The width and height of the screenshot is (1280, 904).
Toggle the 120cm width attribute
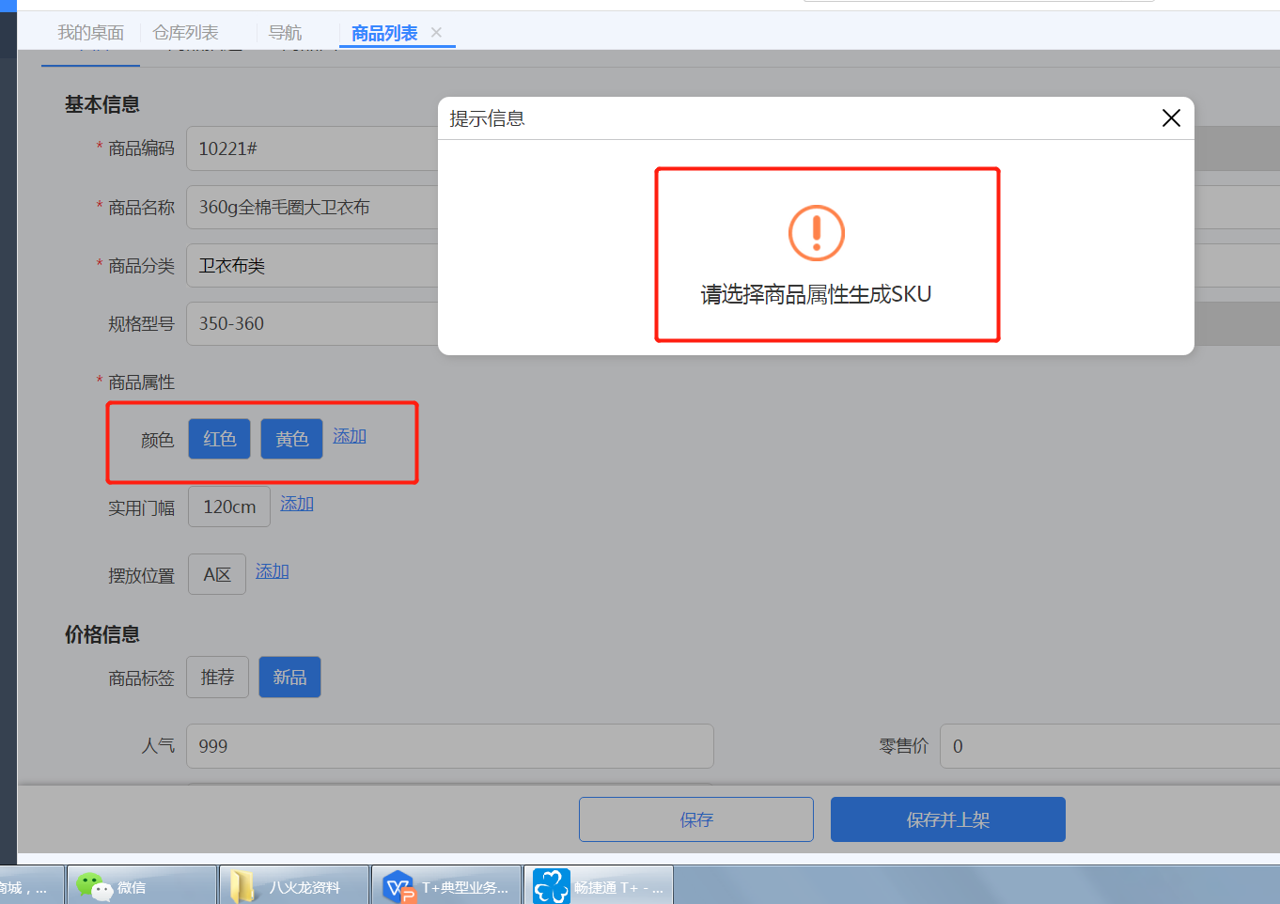click(229, 507)
